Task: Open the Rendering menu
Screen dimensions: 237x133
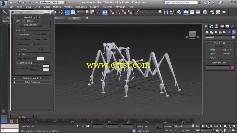Action: 95,7
